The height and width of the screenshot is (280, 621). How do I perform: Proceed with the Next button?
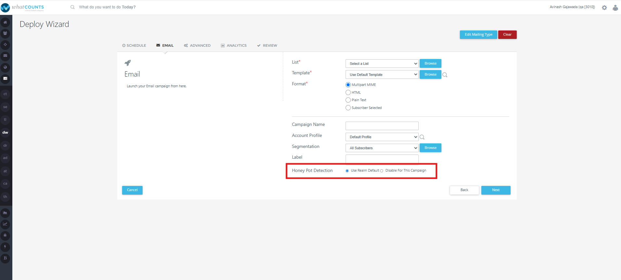tap(496, 190)
